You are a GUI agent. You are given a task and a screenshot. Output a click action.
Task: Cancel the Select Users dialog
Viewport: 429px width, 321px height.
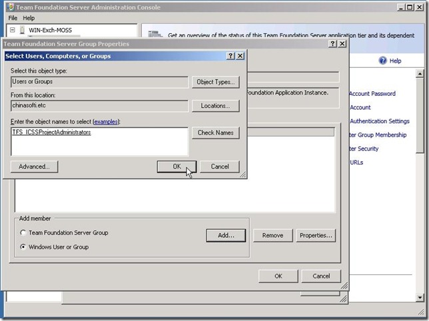219,166
